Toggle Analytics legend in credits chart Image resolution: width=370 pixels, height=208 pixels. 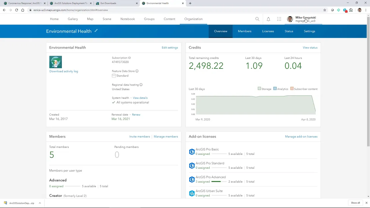pyautogui.click(x=281, y=89)
